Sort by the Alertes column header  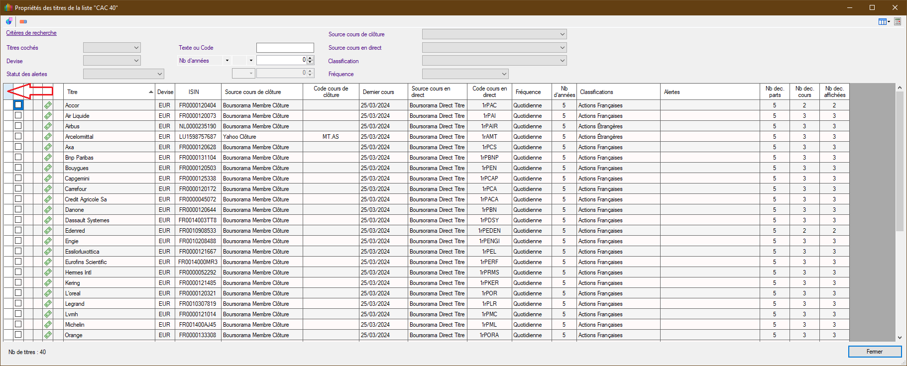710,92
